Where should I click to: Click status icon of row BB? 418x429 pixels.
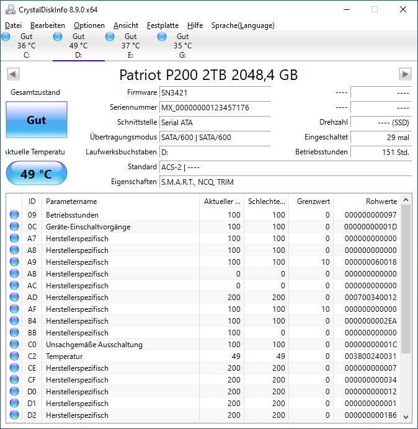tap(14, 332)
